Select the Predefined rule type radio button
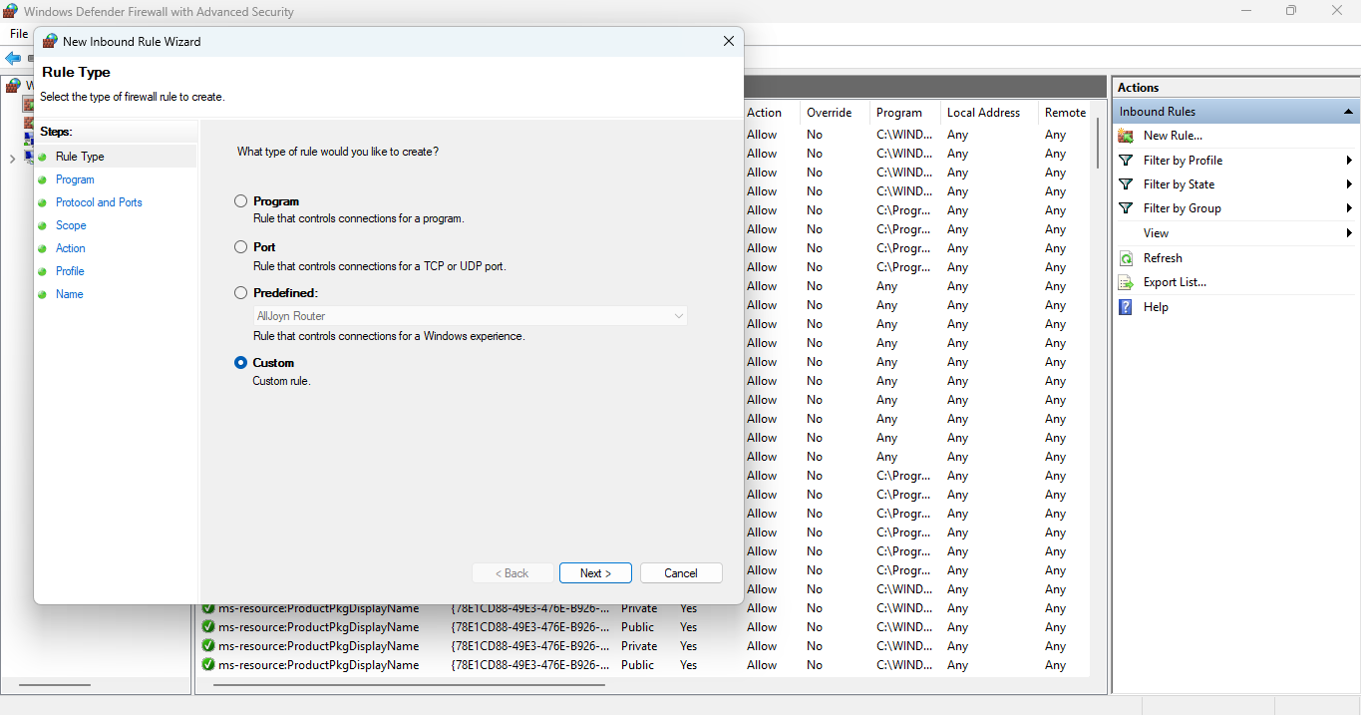This screenshot has height=715, width=1361. tap(240, 293)
